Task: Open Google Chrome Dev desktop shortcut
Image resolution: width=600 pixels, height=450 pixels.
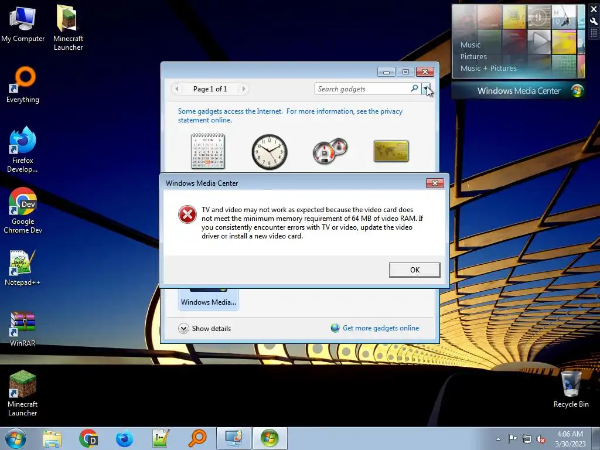Action: [23, 210]
